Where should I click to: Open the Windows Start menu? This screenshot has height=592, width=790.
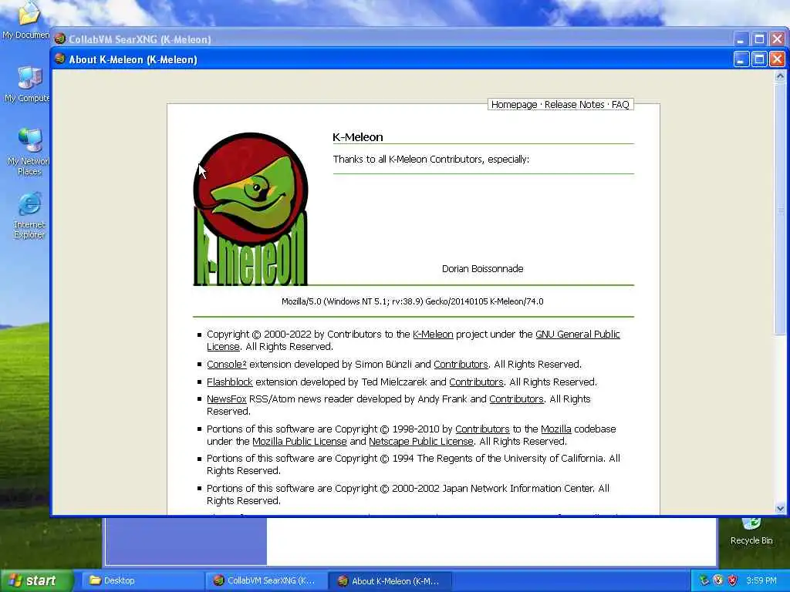click(37, 580)
